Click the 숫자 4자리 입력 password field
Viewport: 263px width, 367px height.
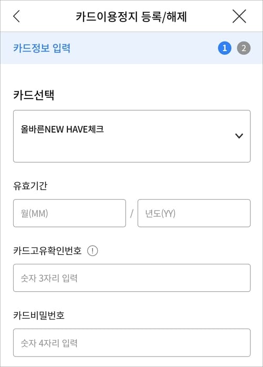132,343
